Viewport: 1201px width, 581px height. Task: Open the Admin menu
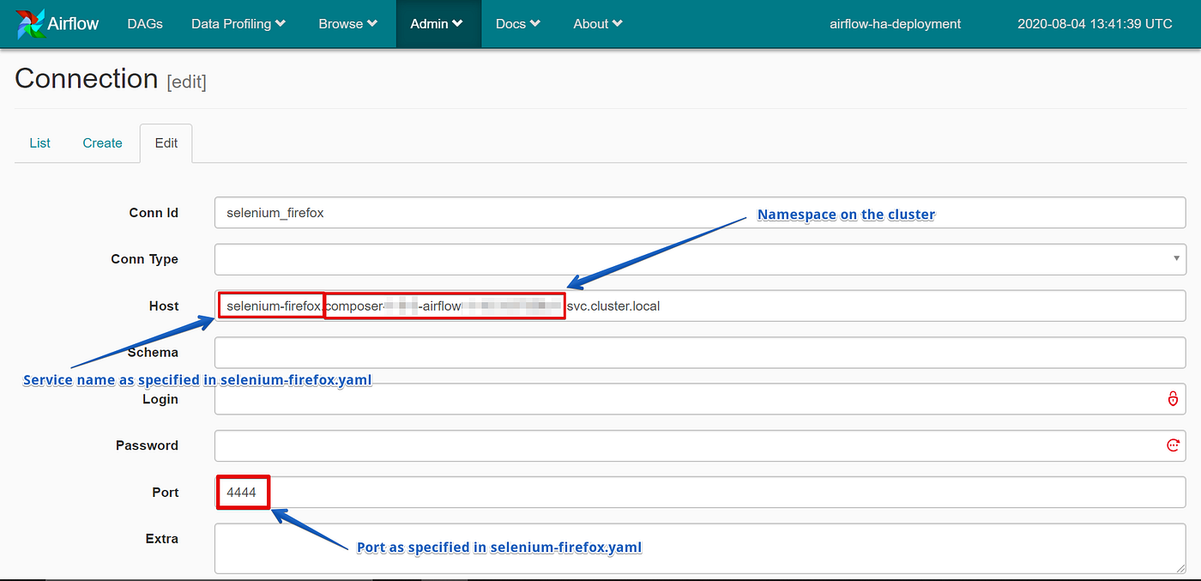[438, 23]
